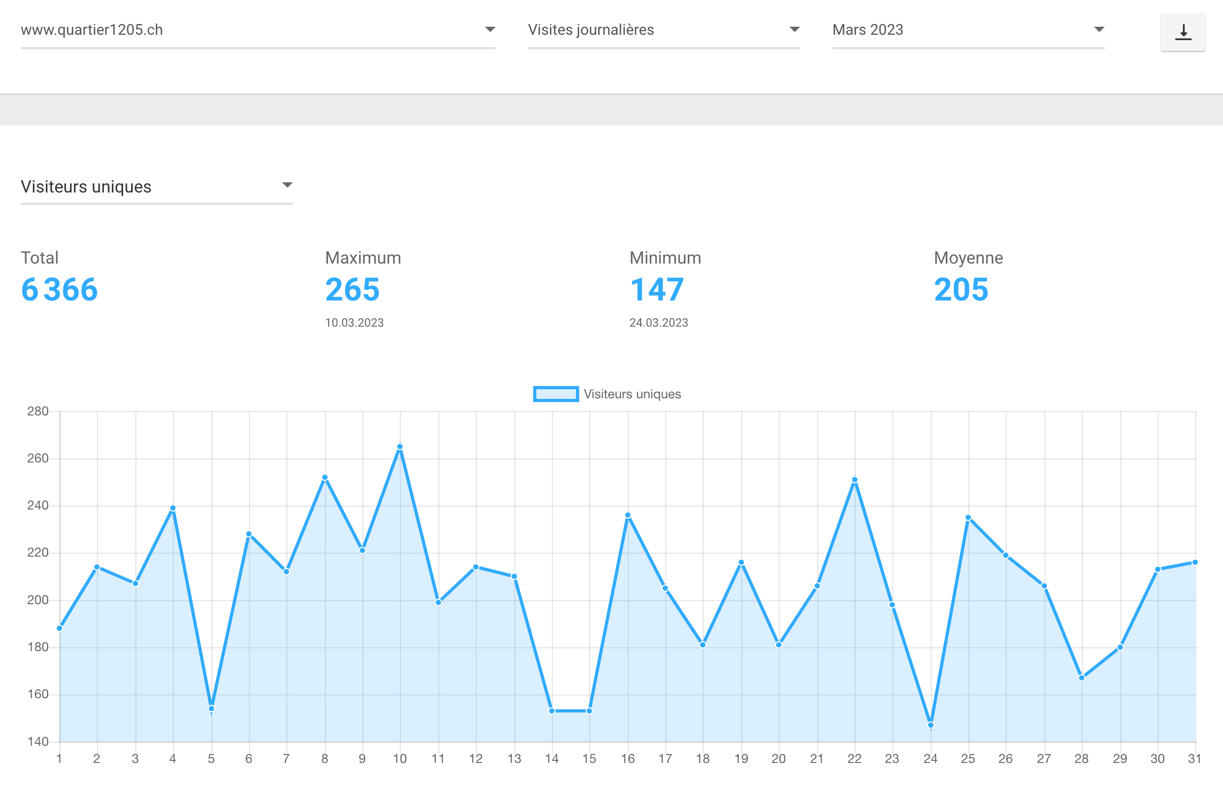Click the Maximum value 265
The width and height of the screenshot is (1223, 794).
coord(352,290)
